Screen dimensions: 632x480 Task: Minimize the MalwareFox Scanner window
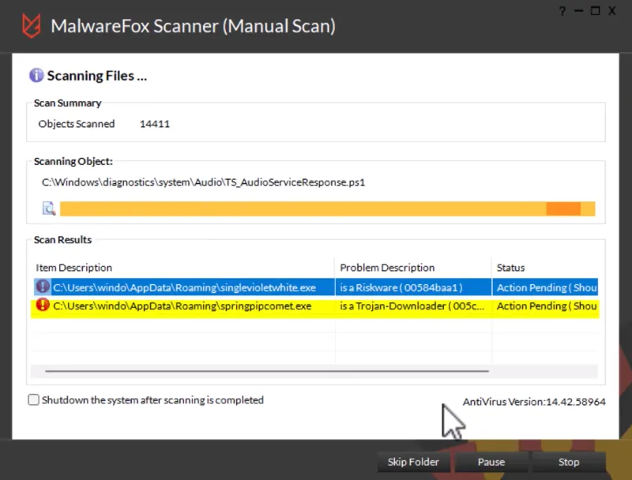click(x=578, y=10)
